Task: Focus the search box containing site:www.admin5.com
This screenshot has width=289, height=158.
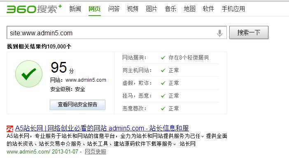Action: pos(117,32)
